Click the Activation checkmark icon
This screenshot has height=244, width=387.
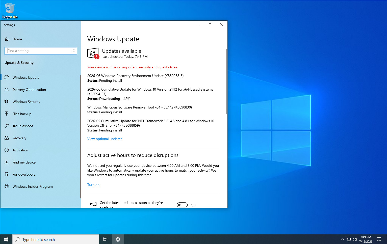coord(7,150)
